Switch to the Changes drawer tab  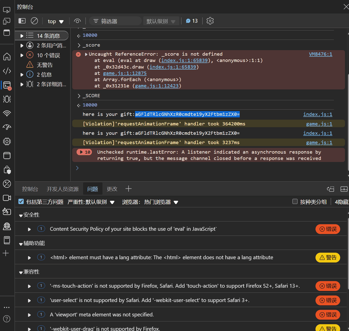tap(112, 189)
